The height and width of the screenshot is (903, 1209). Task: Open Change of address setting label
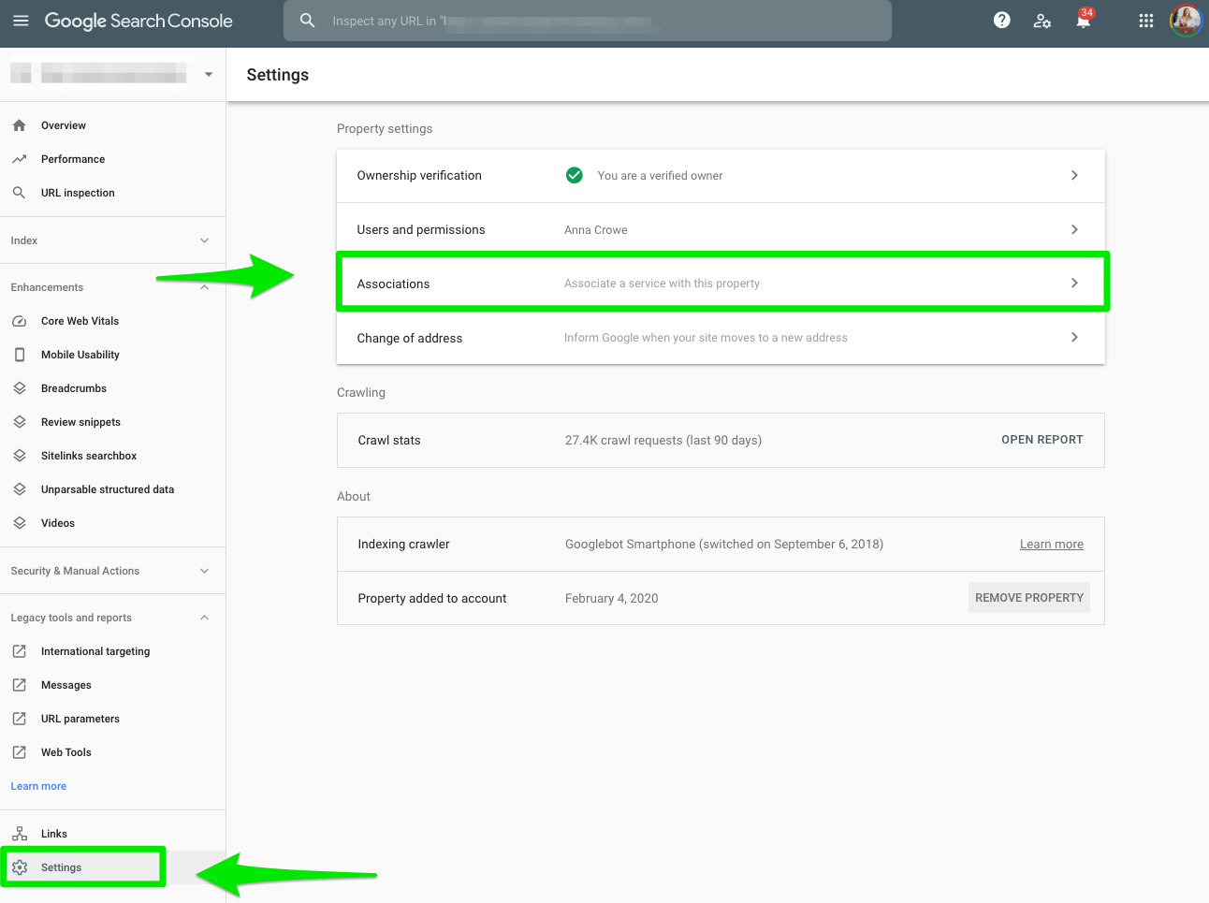pyautogui.click(x=410, y=338)
